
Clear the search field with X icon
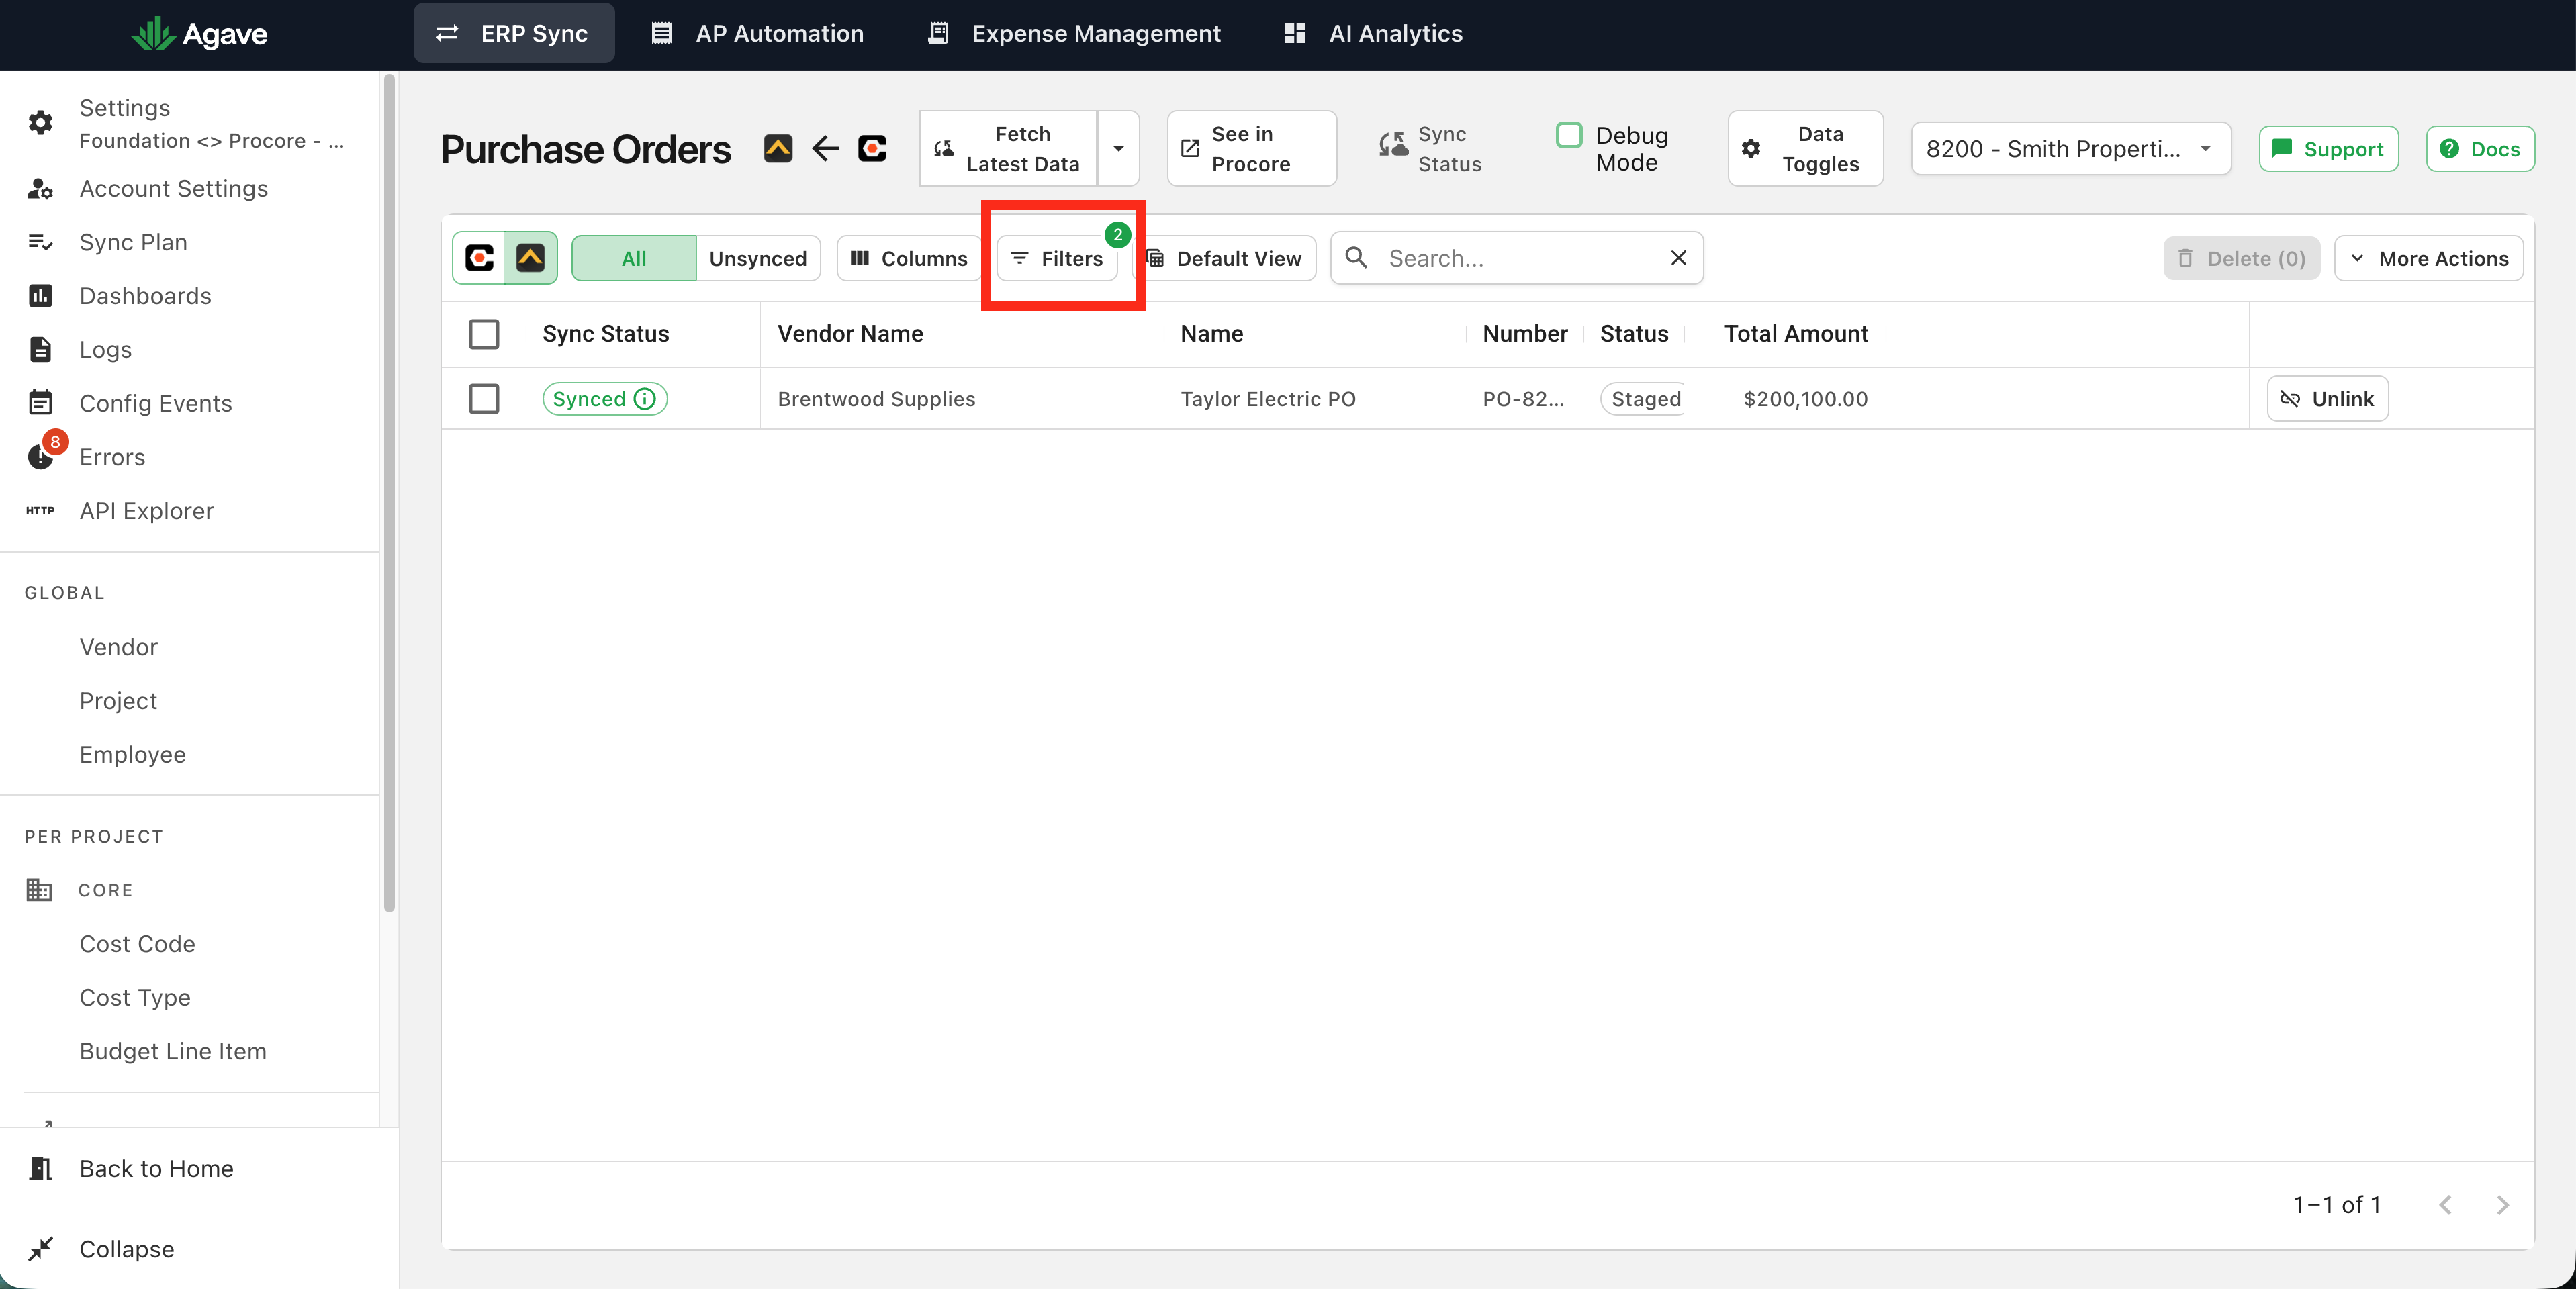(x=1678, y=258)
